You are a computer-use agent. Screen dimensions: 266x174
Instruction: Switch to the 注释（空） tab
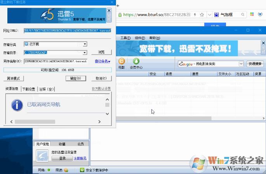pyautogui.click(x=46, y=89)
